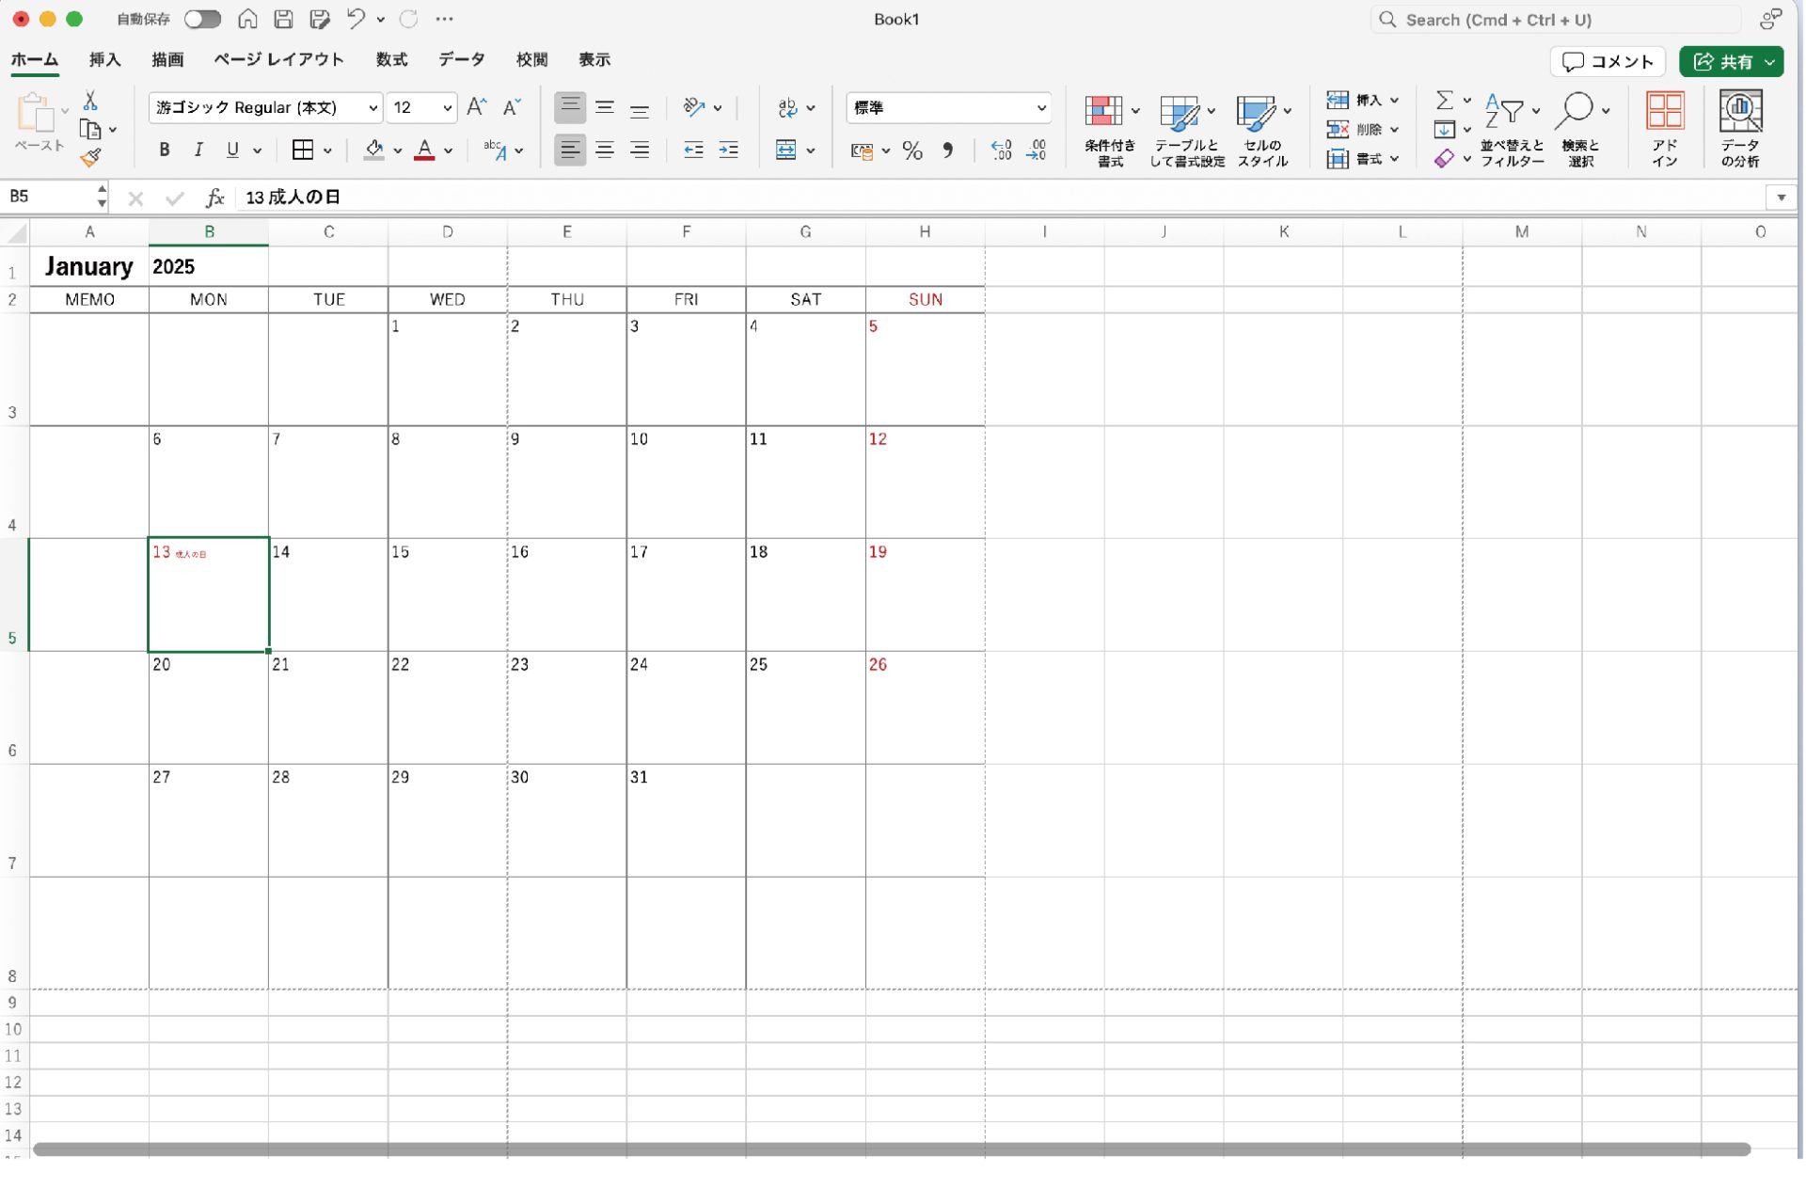Toggle the AutoSave switch
Viewport: 1806px width, 1204px height.
[x=202, y=19]
